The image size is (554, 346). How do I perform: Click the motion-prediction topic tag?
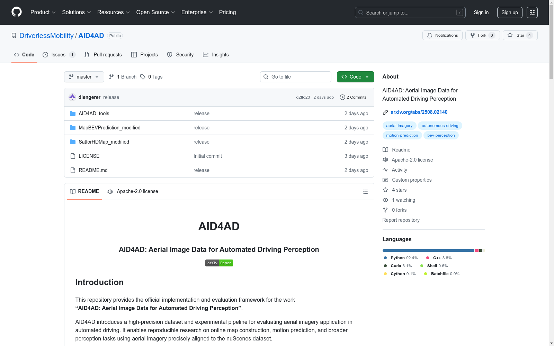[402, 135]
